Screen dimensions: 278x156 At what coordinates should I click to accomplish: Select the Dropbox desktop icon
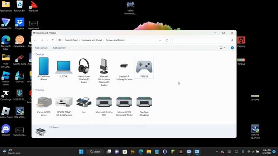20,24
